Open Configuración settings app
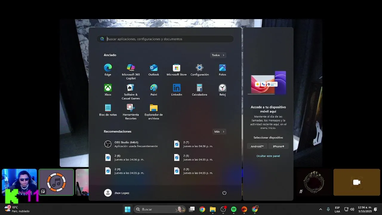 point(199,70)
